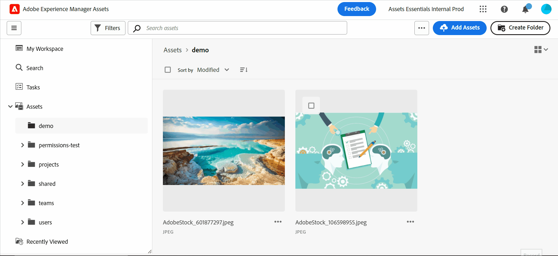Open the notifications bell
The height and width of the screenshot is (256, 558).
point(526,9)
